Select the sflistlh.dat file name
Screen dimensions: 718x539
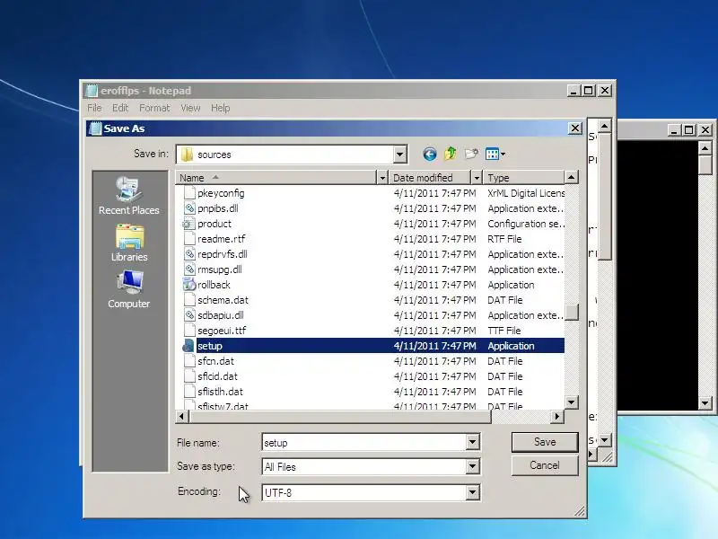pyautogui.click(x=220, y=392)
